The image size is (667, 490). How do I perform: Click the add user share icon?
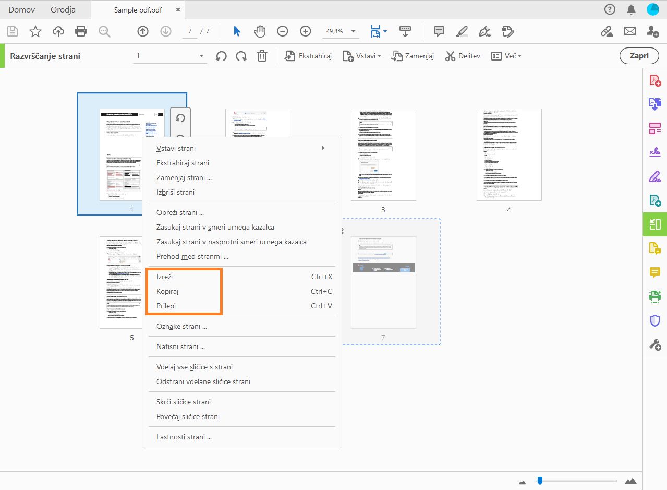tap(652, 32)
